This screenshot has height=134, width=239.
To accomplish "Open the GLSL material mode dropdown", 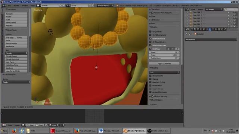I will click(x=164, y=73).
